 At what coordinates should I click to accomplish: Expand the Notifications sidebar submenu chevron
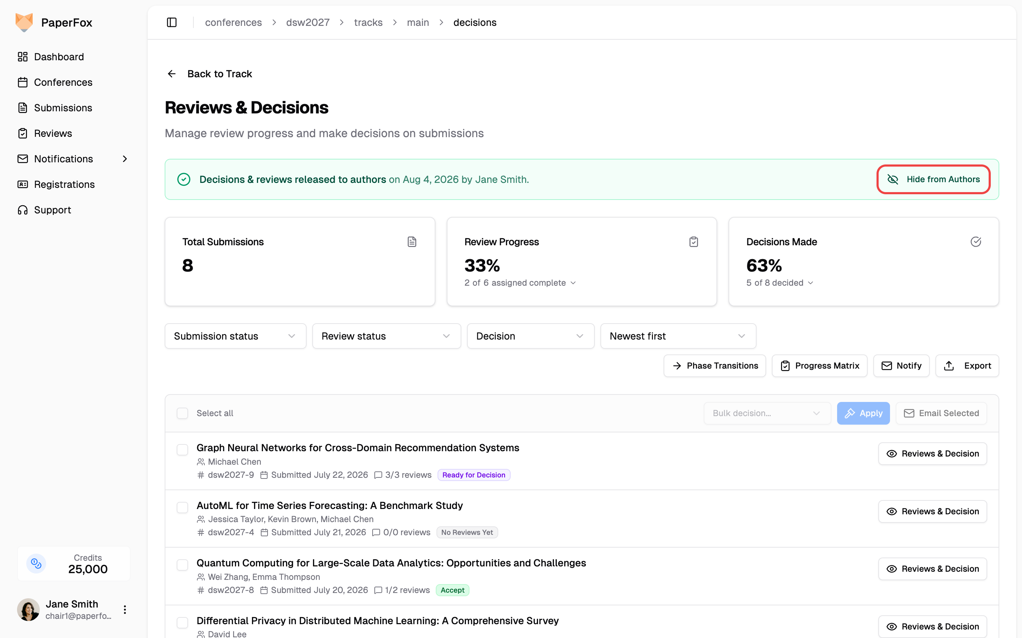point(125,159)
